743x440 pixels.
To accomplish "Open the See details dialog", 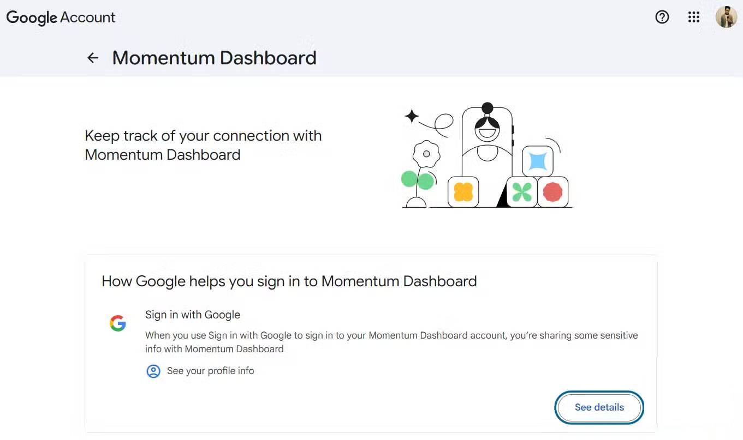I will 599,407.
